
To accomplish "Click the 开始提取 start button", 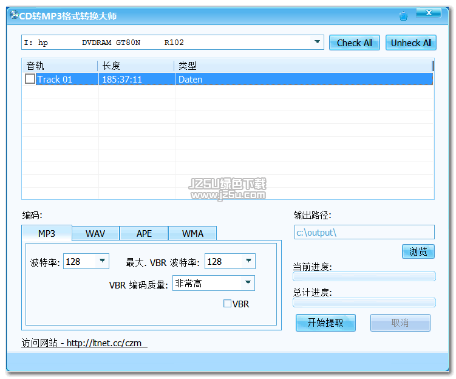I will (325, 323).
